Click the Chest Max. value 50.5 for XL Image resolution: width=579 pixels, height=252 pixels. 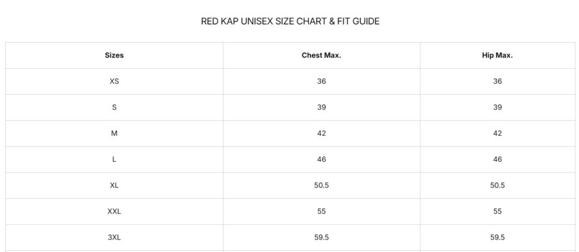click(x=321, y=185)
